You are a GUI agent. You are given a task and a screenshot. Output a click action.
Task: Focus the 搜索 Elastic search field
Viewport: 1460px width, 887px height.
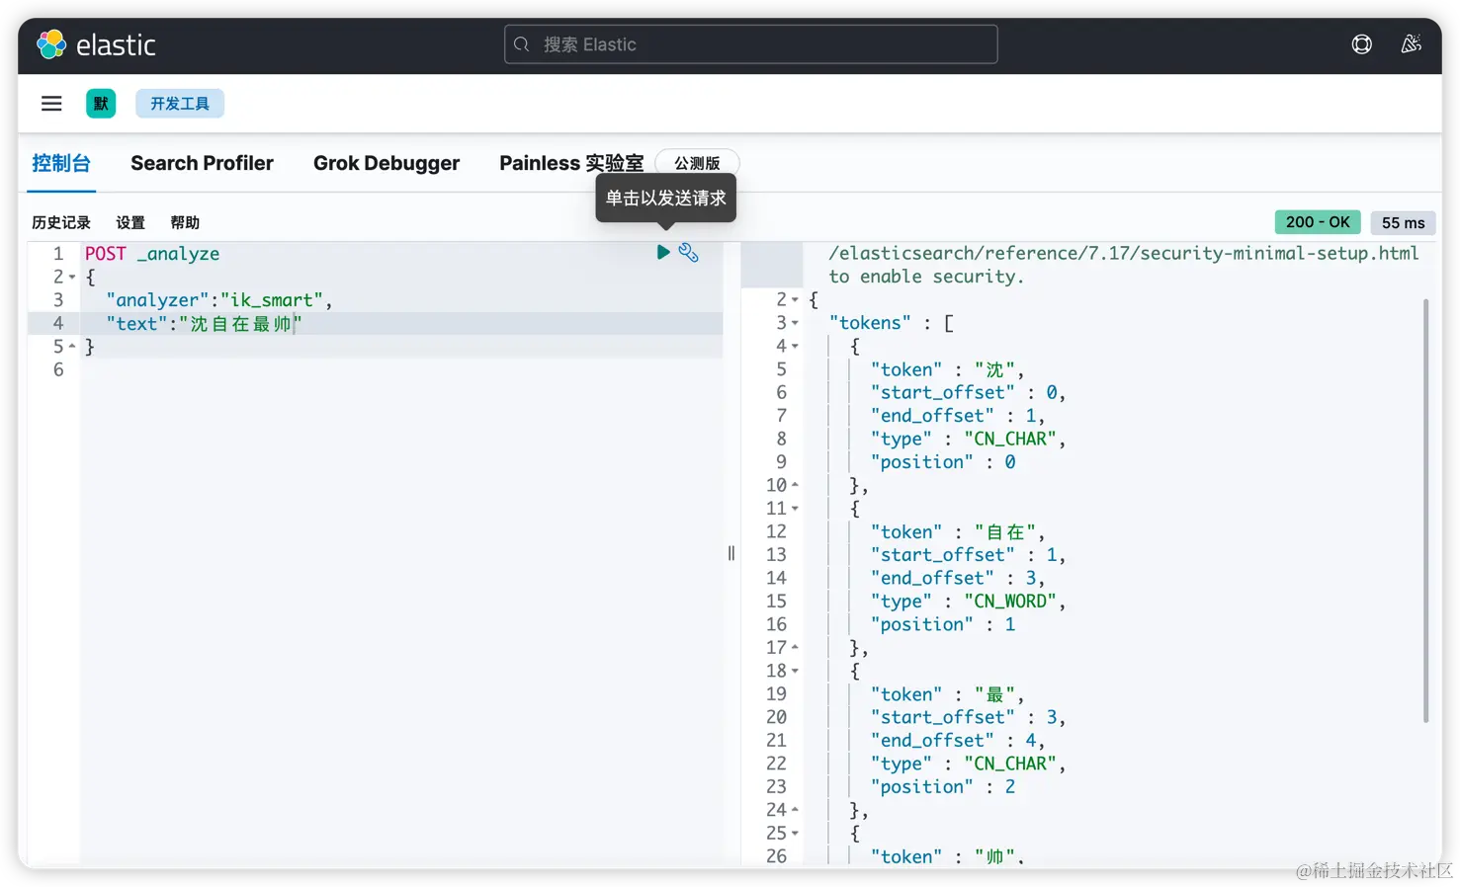750,44
